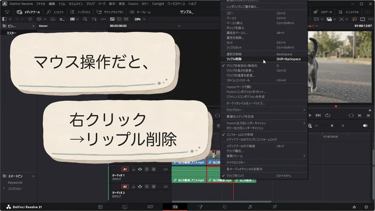
Task: Open timeline name dropdown chevron in viewer
Action: coord(316,26)
